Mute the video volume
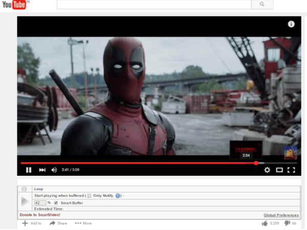The height and width of the screenshot is (230, 307). pos(54,170)
